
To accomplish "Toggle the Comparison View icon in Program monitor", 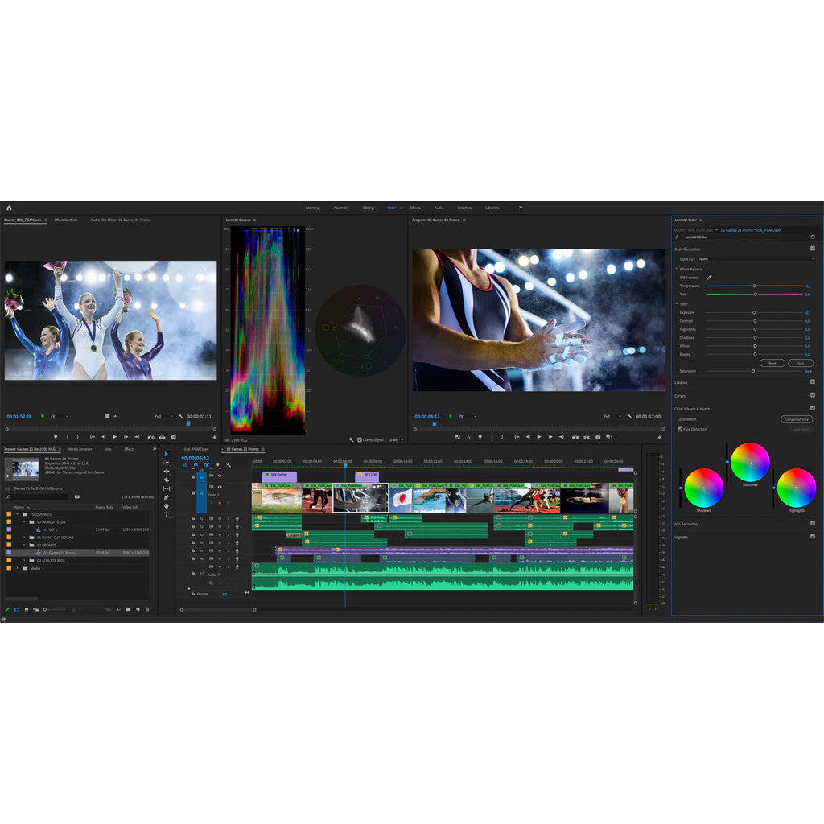I will tap(610, 437).
